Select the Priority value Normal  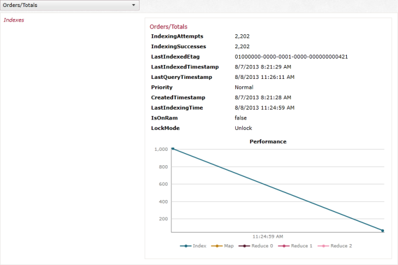244,87
